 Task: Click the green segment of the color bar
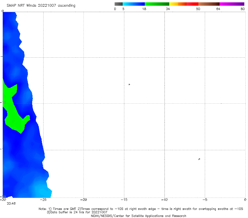157,4
